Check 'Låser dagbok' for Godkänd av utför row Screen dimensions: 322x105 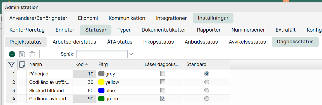pyautogui.click(x=163, y=82)
